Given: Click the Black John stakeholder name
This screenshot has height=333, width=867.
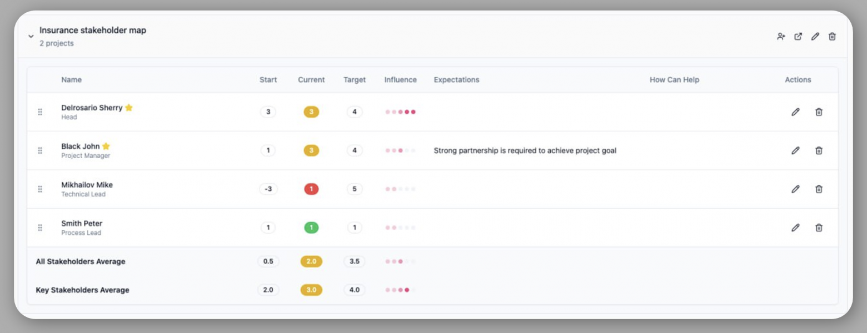Looking at the screenshot, I should 81,147.
